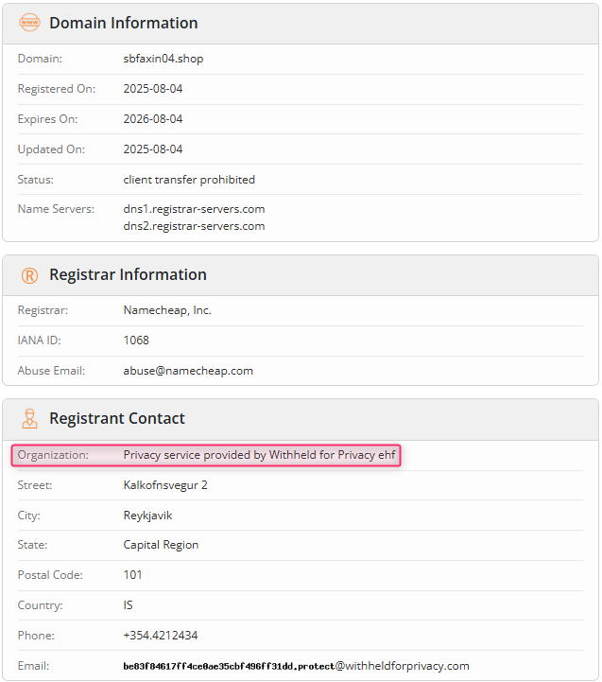This screenshot has height=682, width=602.
Task: Click the domain name sbfaxin04.shop
Action: pos(163,59)
